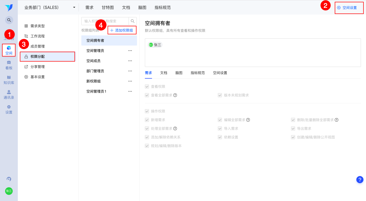Screen dimensions: 366x201
Task: Switch to the 甘特图 tab in top navigation
Action: (x=108, y=8)
